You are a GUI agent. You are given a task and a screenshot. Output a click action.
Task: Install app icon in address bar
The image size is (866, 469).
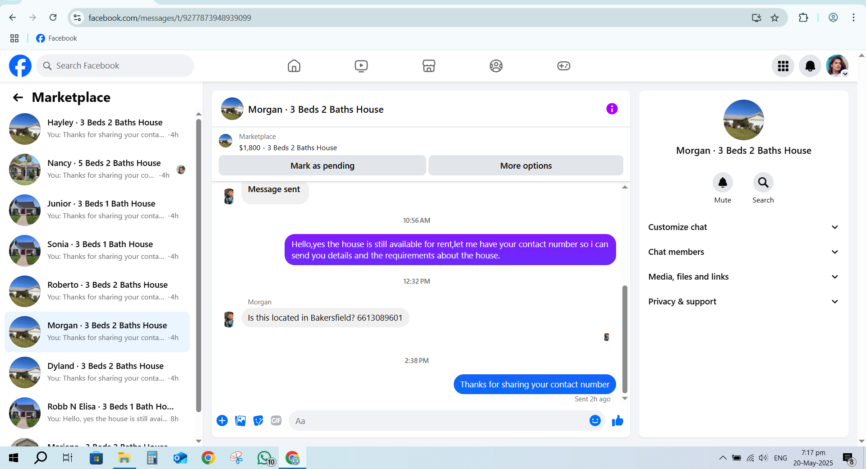tap(756, 18)
